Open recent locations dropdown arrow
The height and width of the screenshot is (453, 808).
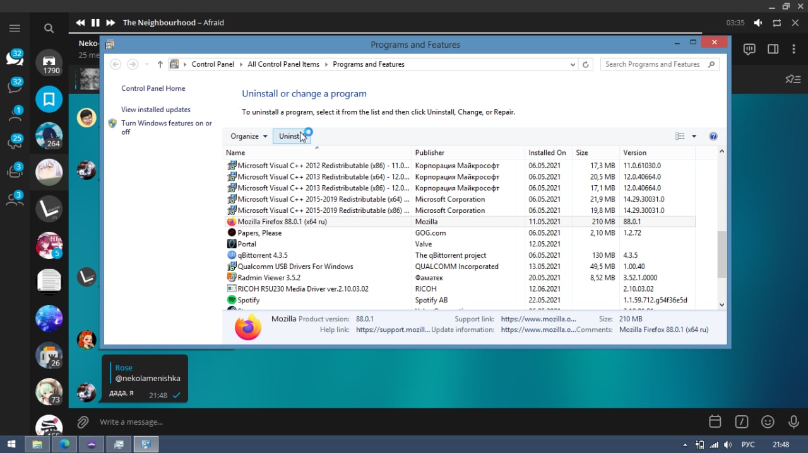(x=147, y=64)
